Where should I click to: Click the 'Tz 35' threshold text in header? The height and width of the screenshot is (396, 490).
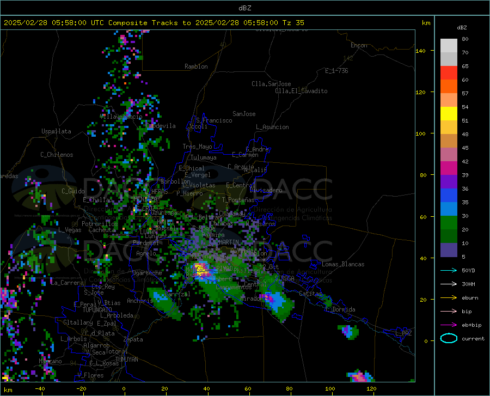293,23
